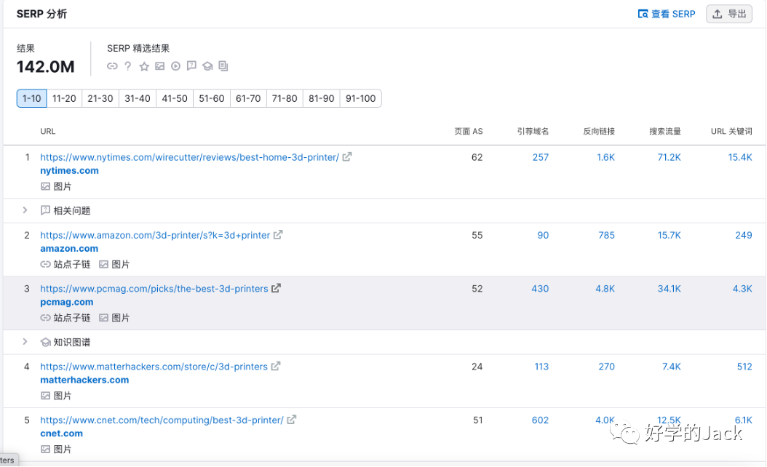Image resolution: width=767 pixels, height=467 pixels.
Task: Open the amazon.com 3d-printer URL link
Action: click(x=155, y=235)
